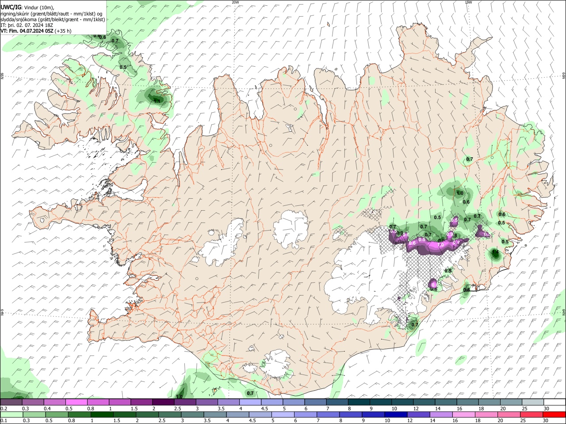Screen dimensions: 566x424
Task: Pick the white 30 sleet/snow swatch
Action: pos(555,402)
